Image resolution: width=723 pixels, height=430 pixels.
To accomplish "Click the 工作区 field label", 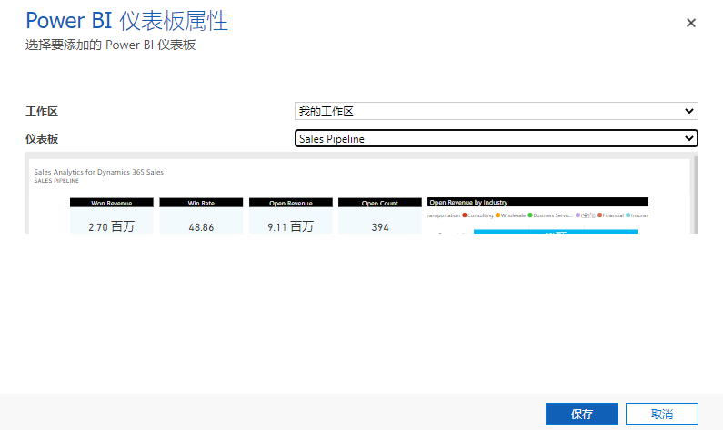I will pos(42,112).
